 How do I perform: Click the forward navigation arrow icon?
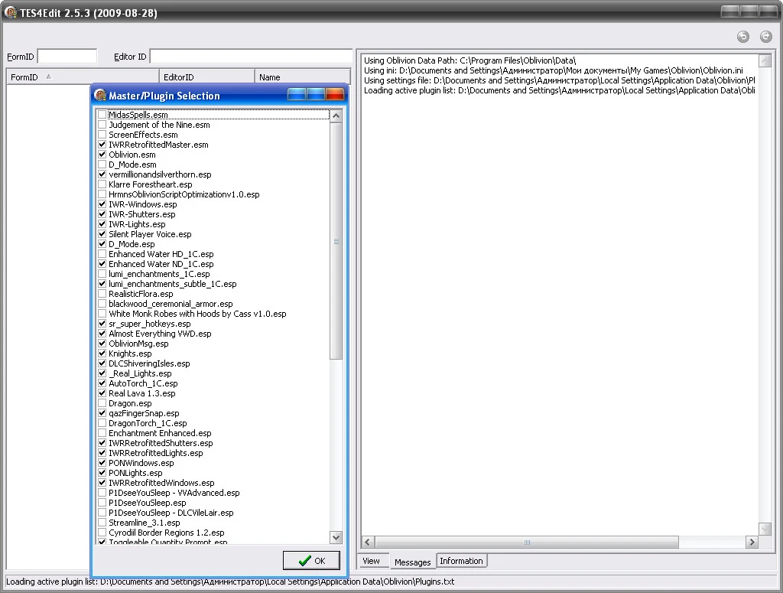[765, 36]
